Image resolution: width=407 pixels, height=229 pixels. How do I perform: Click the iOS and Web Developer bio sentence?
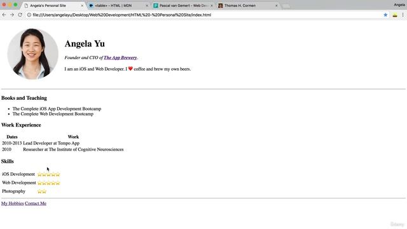pyautogui.click(x=128, y=69)
